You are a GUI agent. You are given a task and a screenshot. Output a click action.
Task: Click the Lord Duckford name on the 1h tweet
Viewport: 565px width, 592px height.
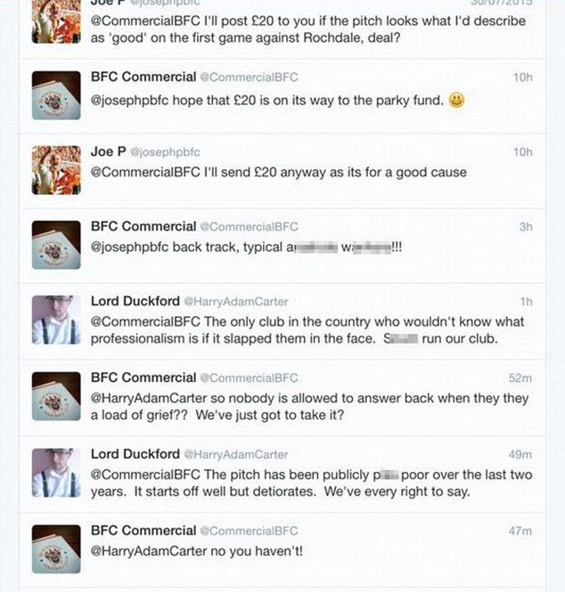(x=134, y=302)
